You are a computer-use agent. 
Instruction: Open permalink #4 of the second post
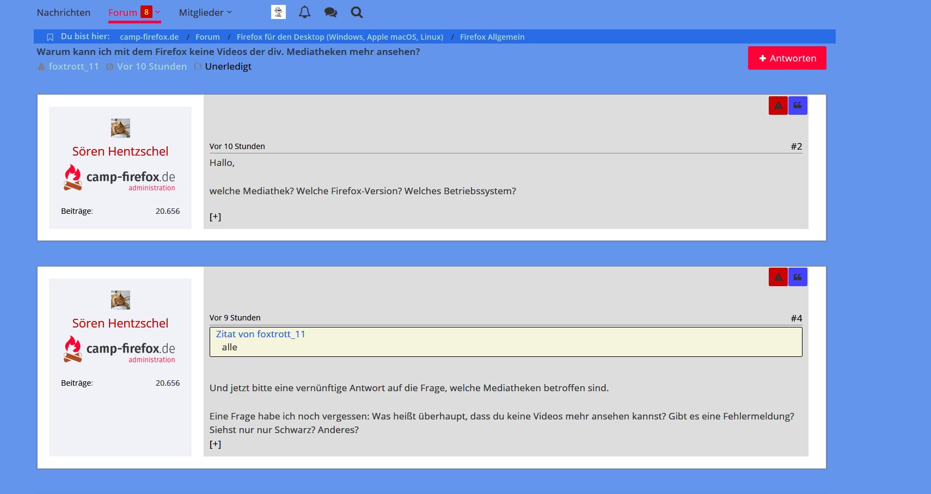click(797, 318)
